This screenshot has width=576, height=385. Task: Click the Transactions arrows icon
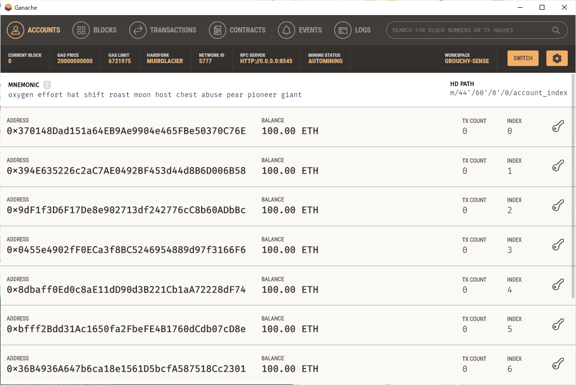[x=138, y=30]
